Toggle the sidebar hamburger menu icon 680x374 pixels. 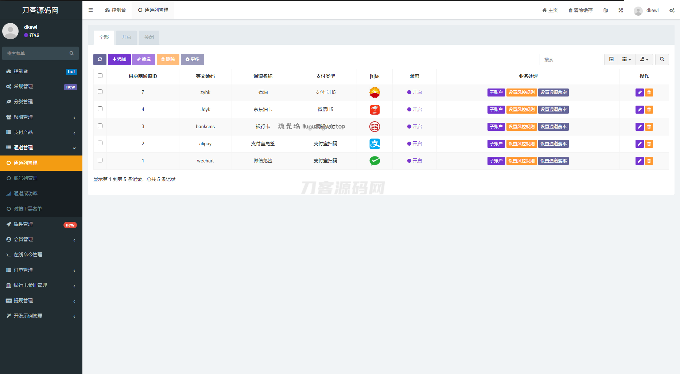(x=90, y=10)
